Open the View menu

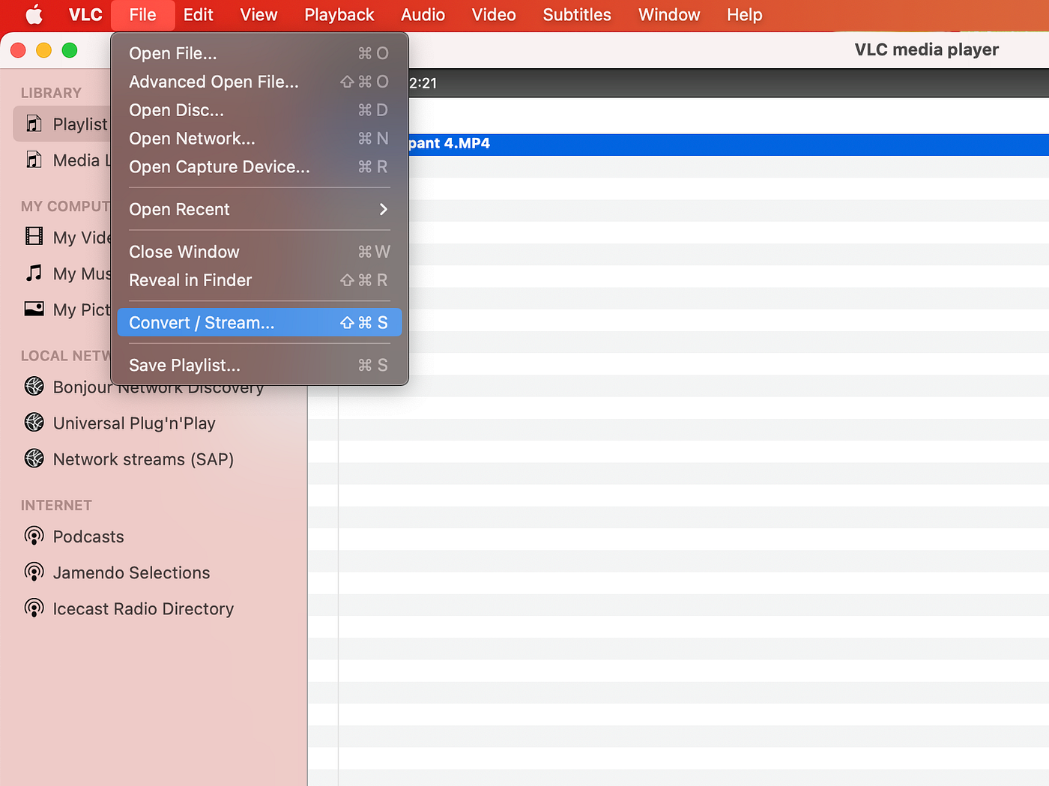tap(259, 15)
